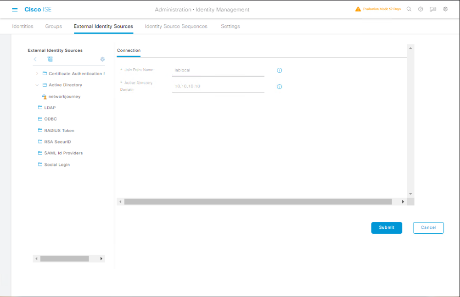Open the hamburger navigation menu
Screen dimensions: 460x297
click(x=15, y=10)
